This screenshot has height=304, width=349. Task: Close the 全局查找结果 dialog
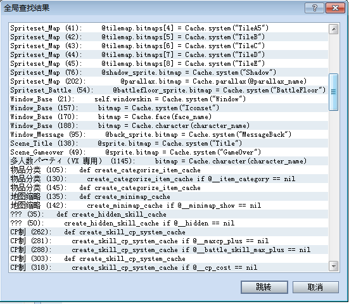335,8
